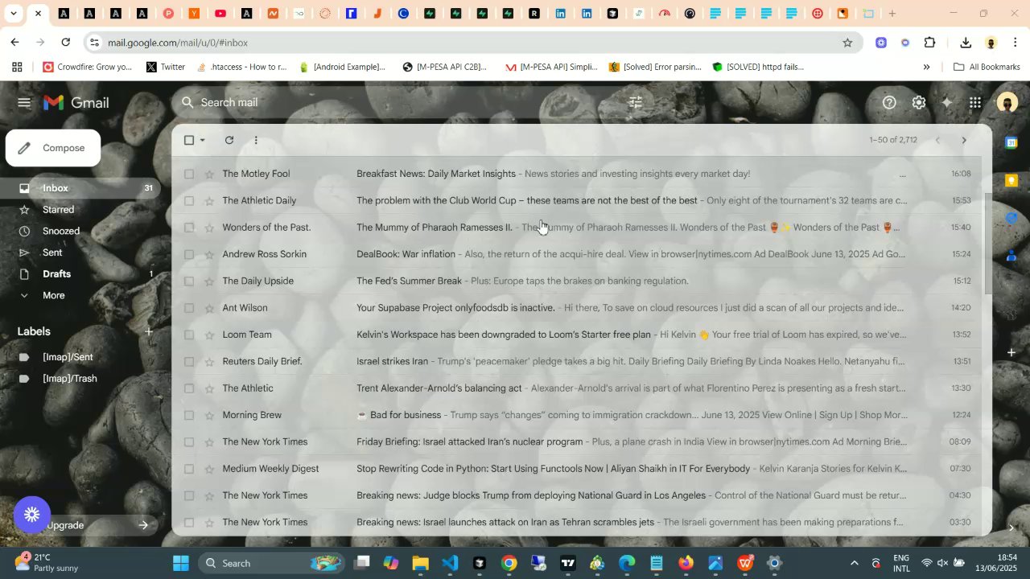The width and height of the screenshot is (1030, 579).
Task: Go to older page of emails
Action: [964, 140]
